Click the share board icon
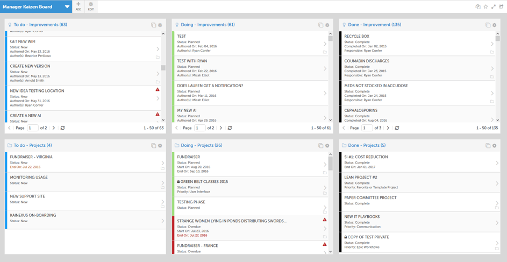The height and width of the screenshot is (262, 507). (x=501, y=6)
